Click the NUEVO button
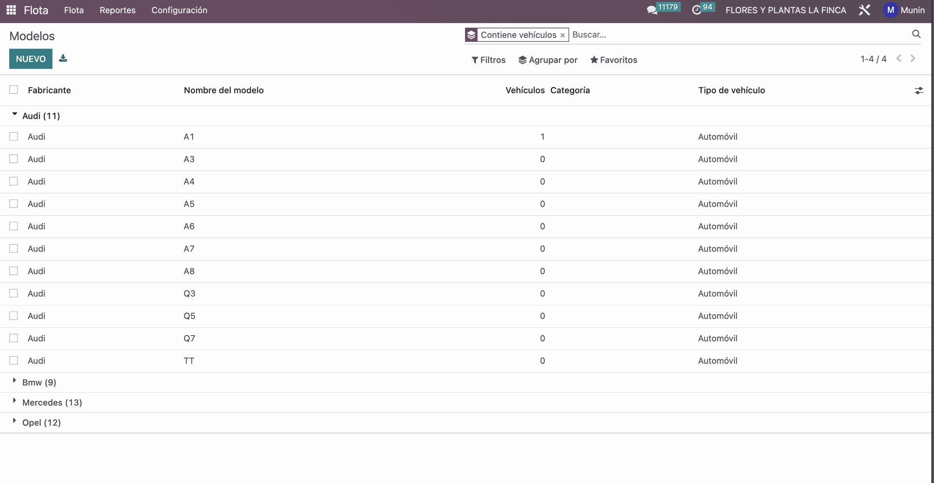The height and width of the screenshot is (483, 934). (31, 59)
